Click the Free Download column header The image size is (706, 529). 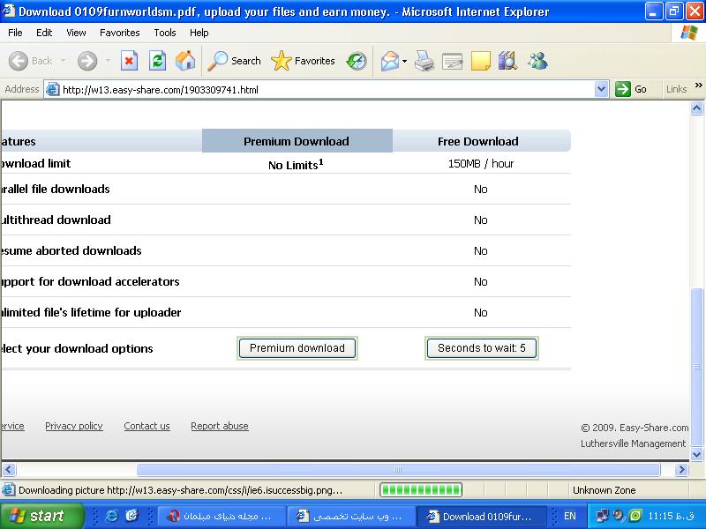pos(478,141)
